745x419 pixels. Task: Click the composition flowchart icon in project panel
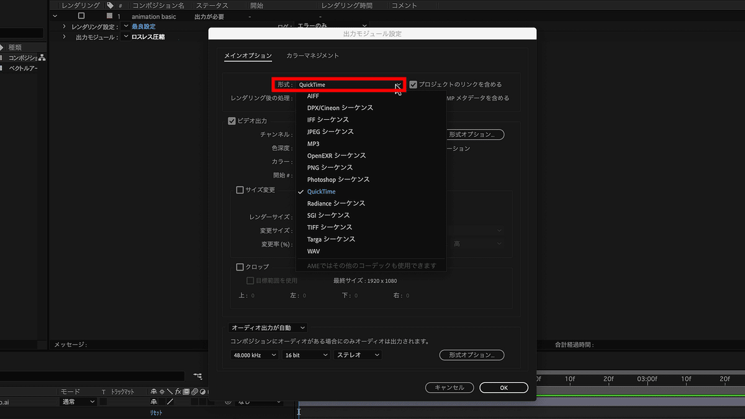(x=42, y=58)
